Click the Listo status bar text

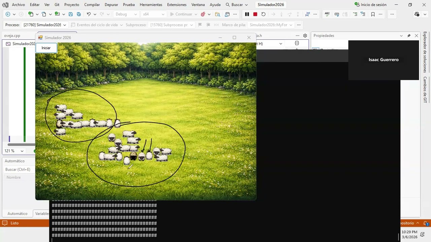tap(14, 223)
